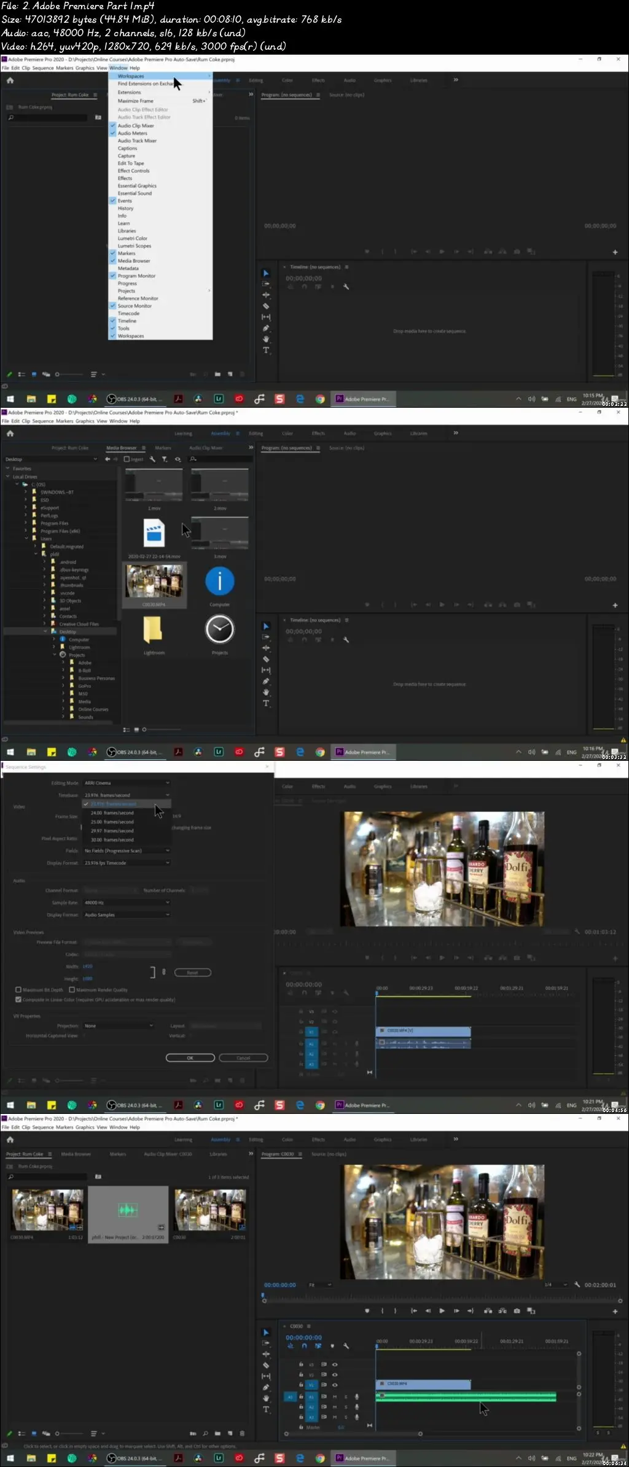Add a marker under the Program: C0030 monitor
The height and width of the screenshot is (1467, 629).
pyautogui.click(x=367, y=1310)
